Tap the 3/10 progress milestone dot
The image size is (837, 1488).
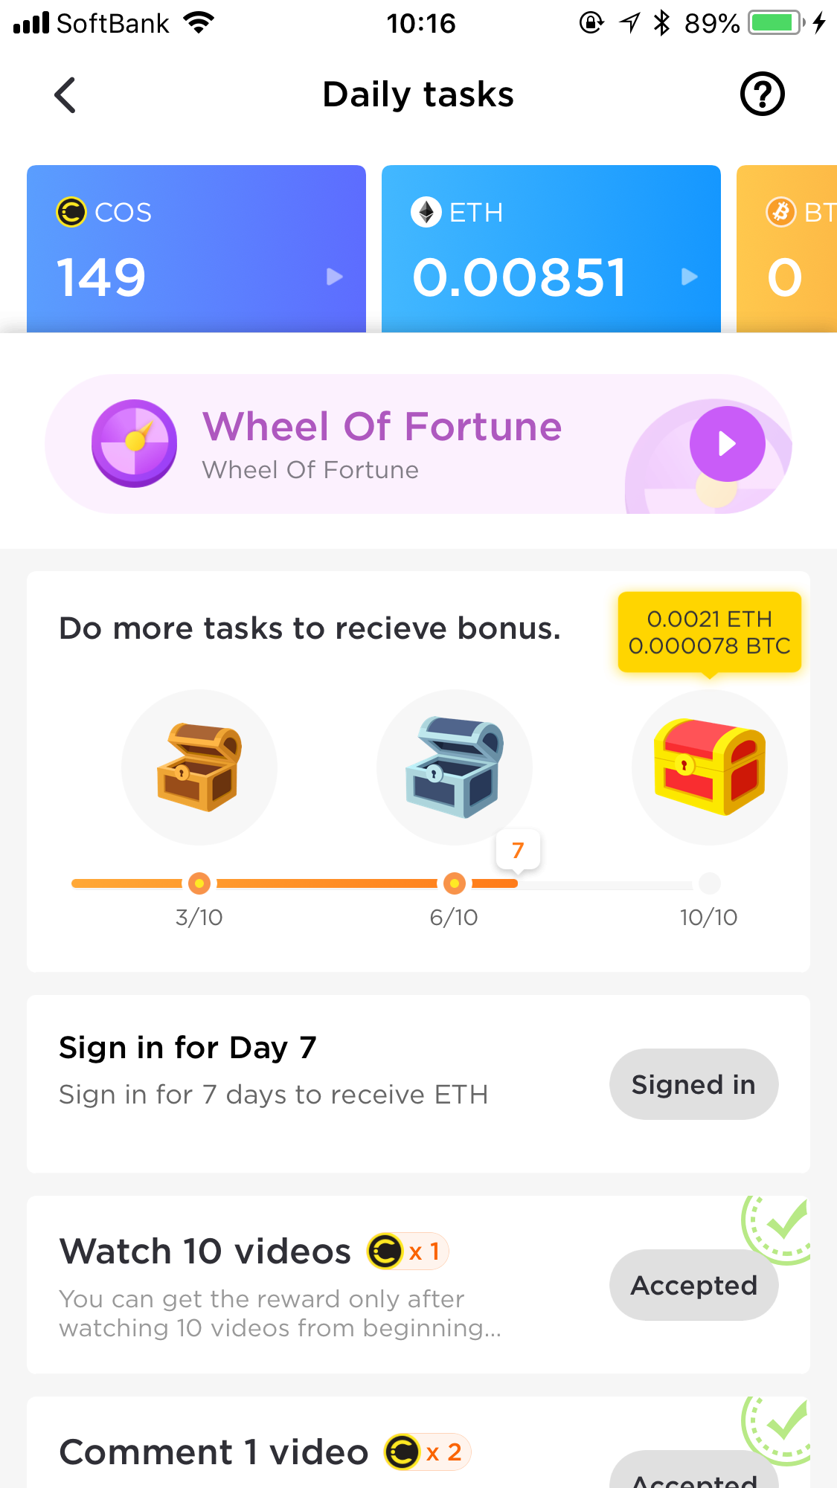tap(199, 883)
